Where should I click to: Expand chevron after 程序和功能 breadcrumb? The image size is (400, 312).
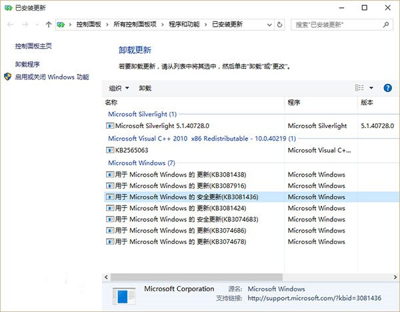205,25
